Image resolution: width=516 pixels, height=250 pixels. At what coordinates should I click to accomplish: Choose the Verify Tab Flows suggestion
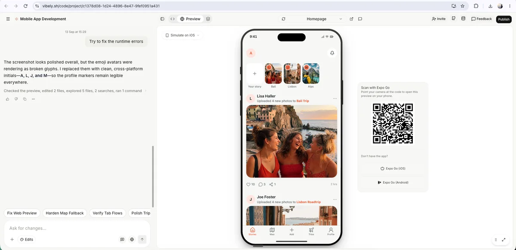click(107, 213)
